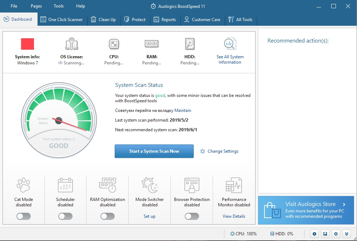The width and height of the screenshot is (357, 241).
Task: Click the Performance Monitor icon
Action: [234, 185]
